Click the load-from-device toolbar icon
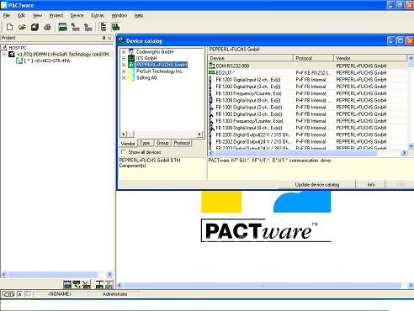Screen dimensions: 414x311 click(x=75, y=27)
